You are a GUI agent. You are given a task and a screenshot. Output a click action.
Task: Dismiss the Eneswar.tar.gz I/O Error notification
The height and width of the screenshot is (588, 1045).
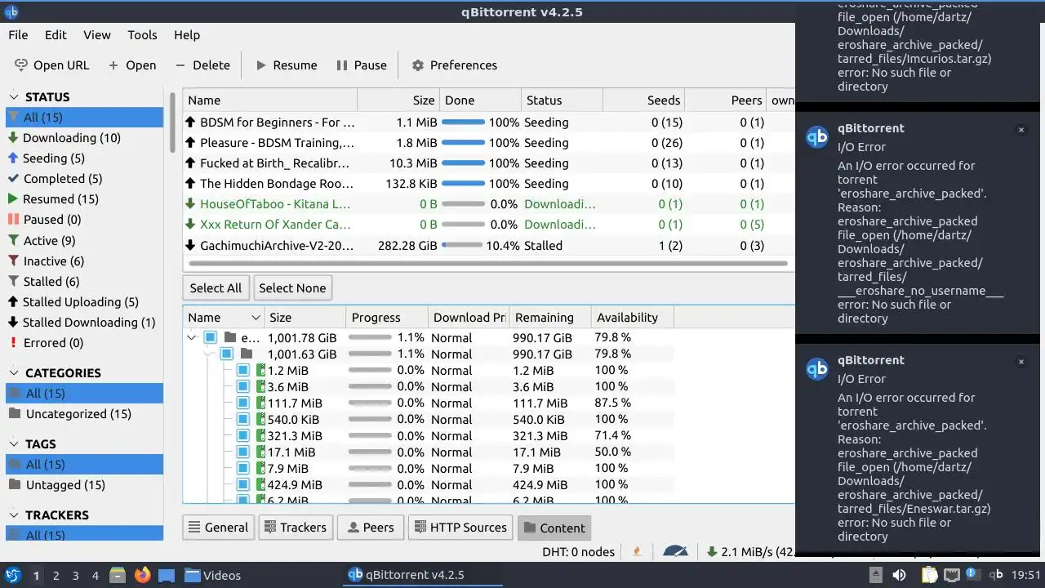pyautogui.click(x=1021, y=362)
